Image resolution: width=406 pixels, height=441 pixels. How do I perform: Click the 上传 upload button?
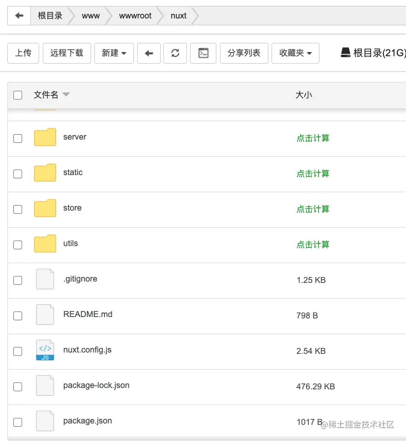[23, 53]
